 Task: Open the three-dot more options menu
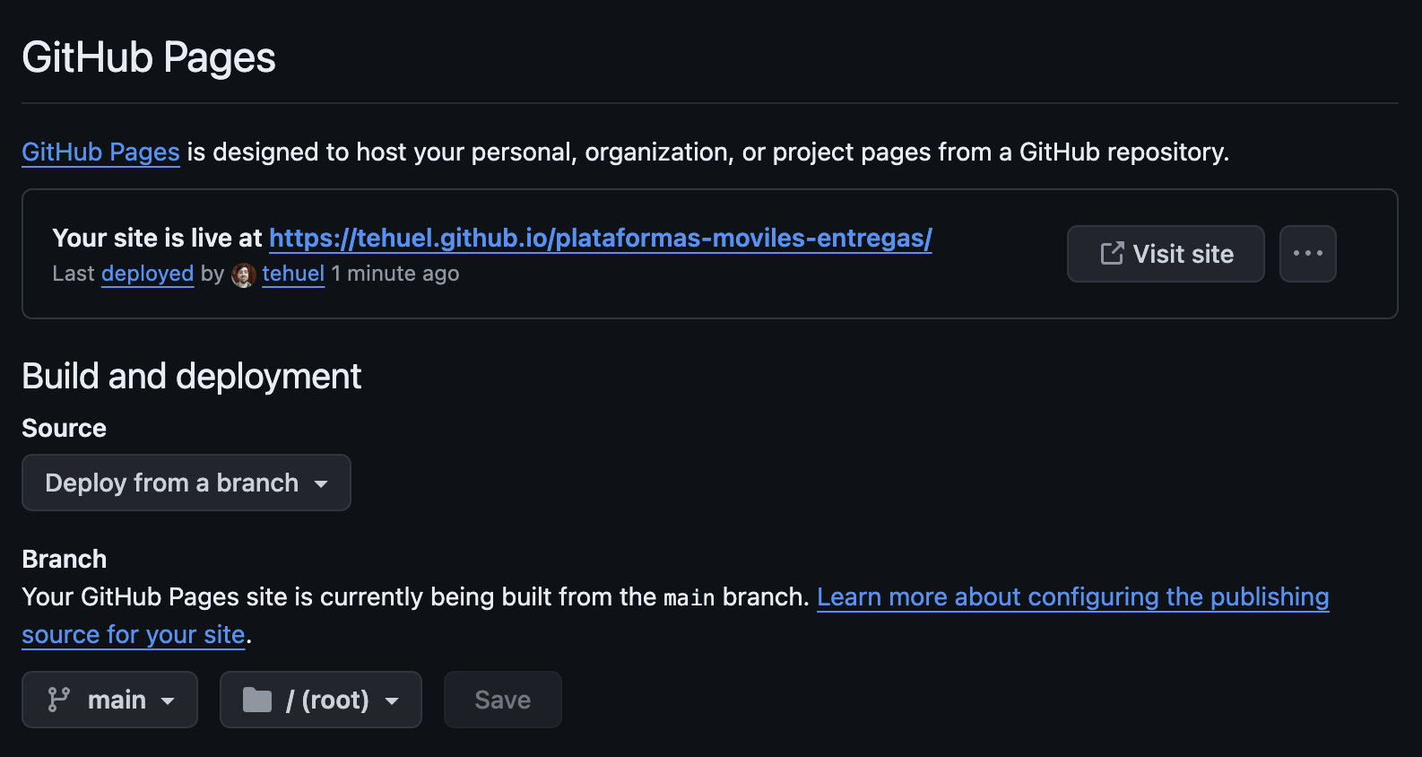pyautogui.click(x=1307, y=254)
